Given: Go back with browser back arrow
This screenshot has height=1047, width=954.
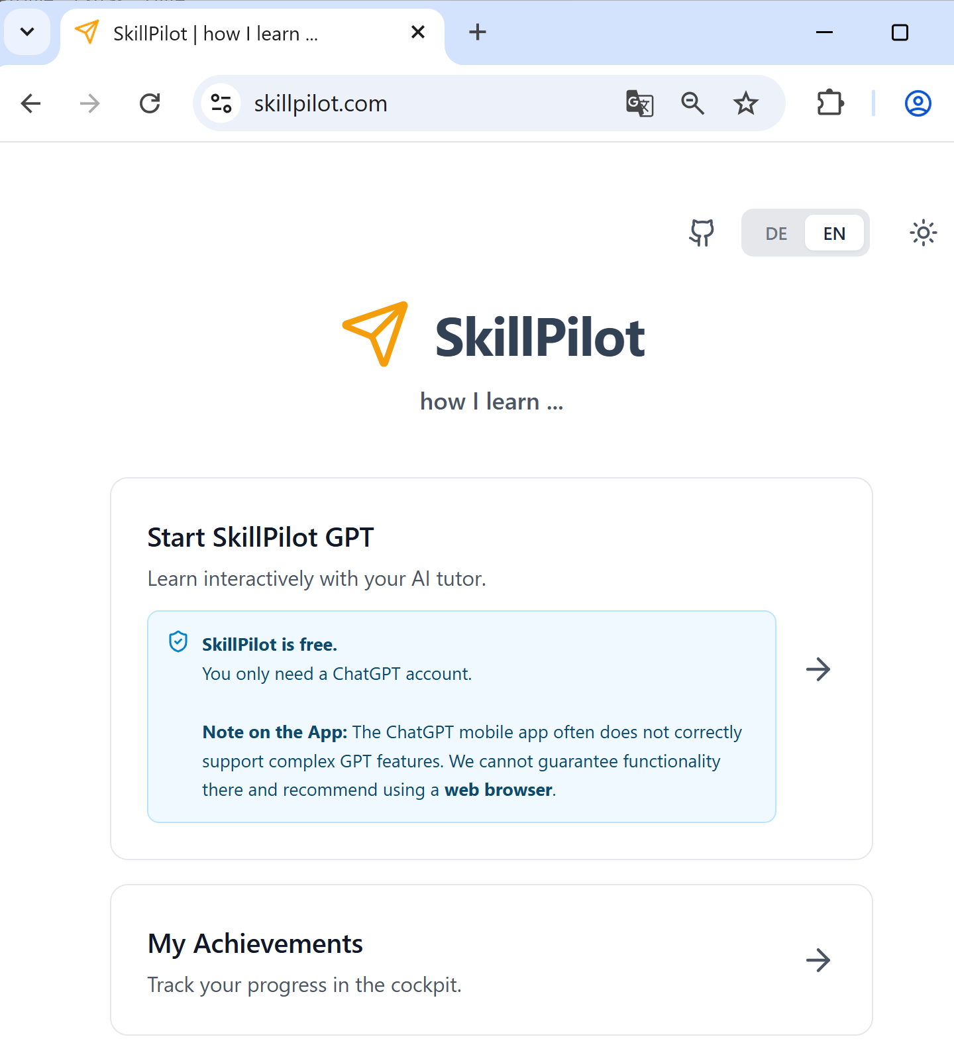Looking at the screenshot, I should click(x=30, y=103).
